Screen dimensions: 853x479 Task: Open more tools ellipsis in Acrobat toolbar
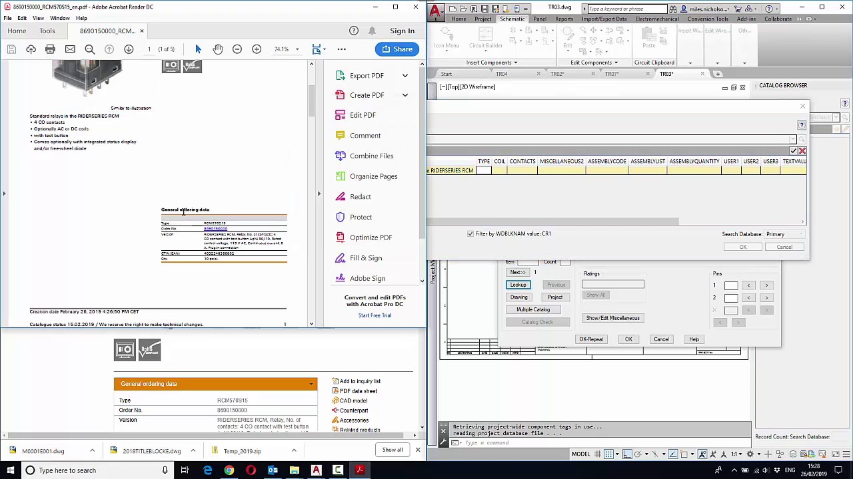(341, 49)
